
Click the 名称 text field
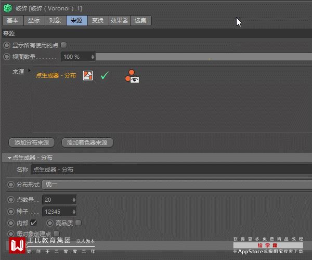pyautogui.click(x=171, y=170)
